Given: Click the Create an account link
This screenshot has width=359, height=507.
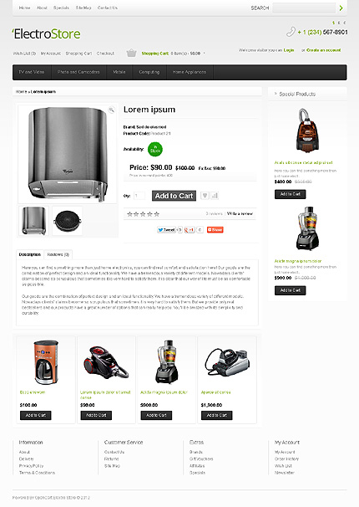Looking at the screenshot, I should [324, 50].
